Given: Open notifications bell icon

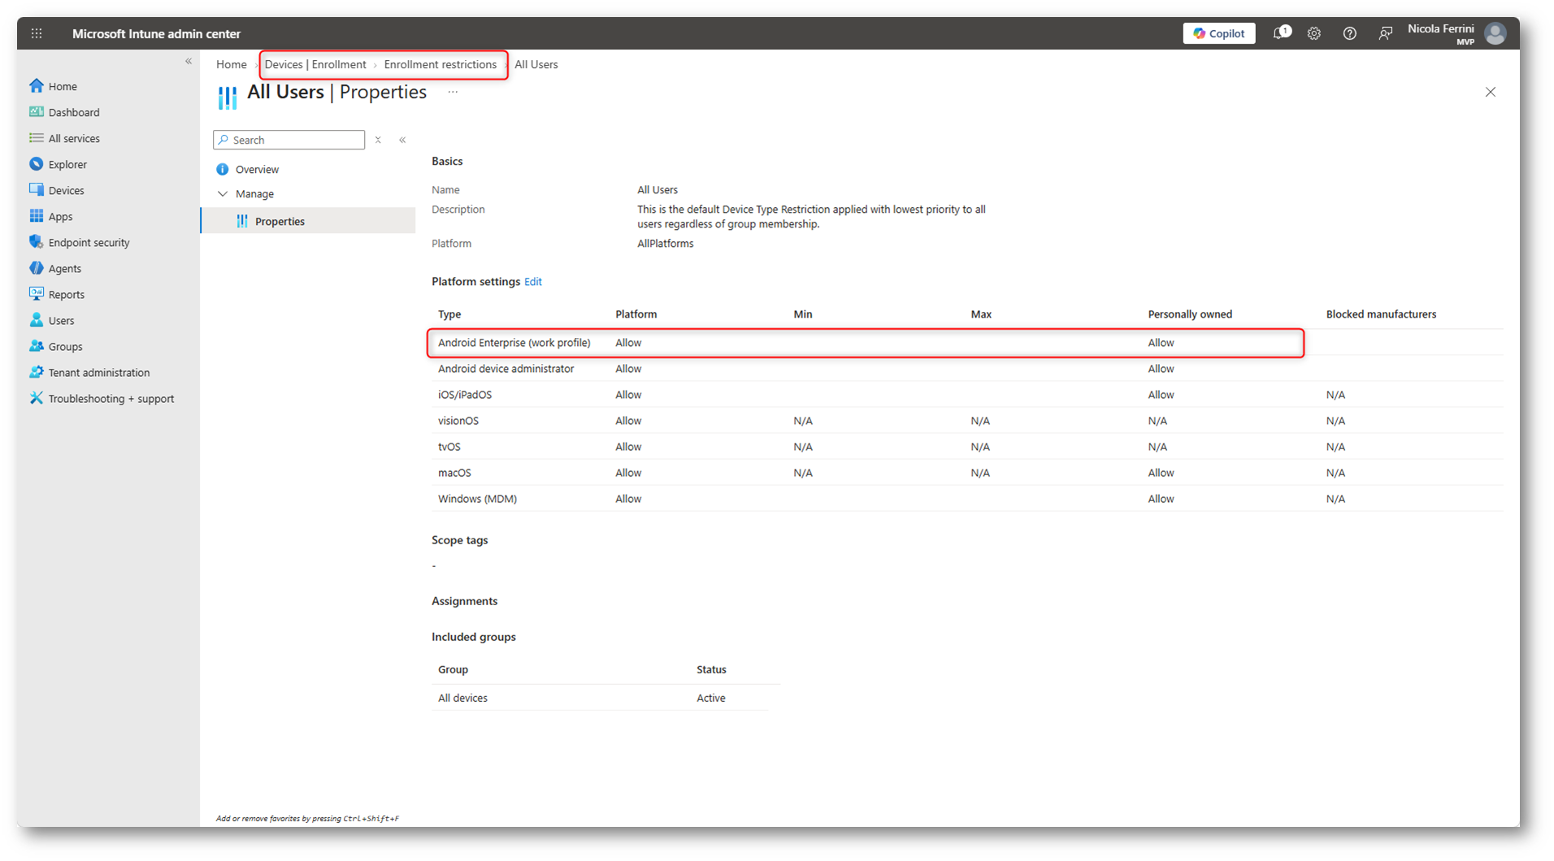Looking at the screenshot, I should click(x=1281, y=33).
